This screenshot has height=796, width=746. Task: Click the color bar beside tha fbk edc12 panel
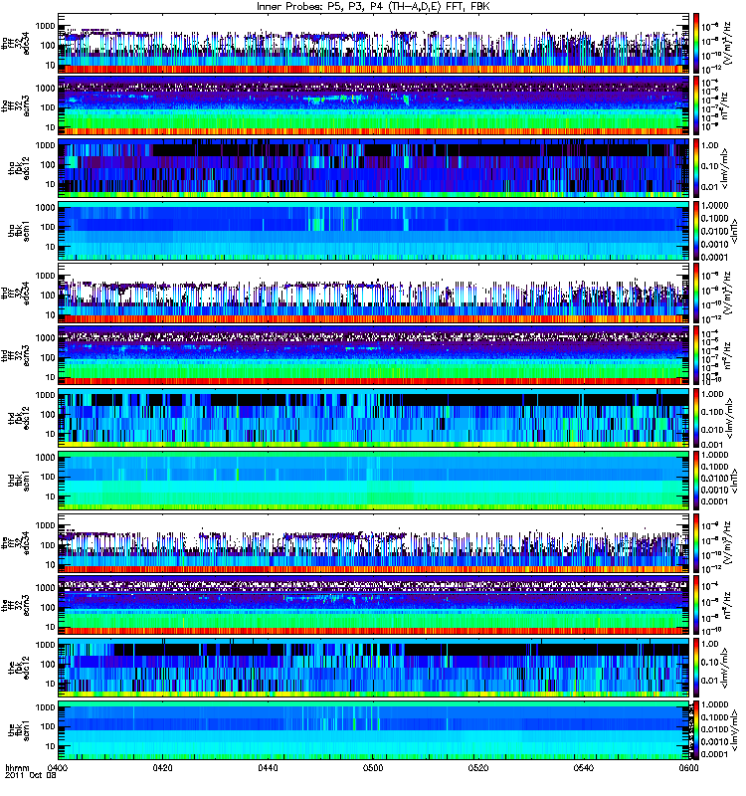696,168
